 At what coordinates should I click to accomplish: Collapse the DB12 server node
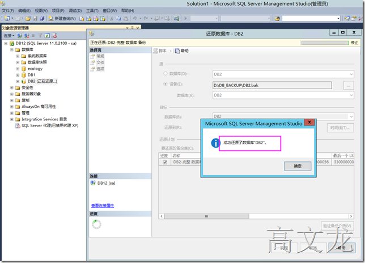6,43
